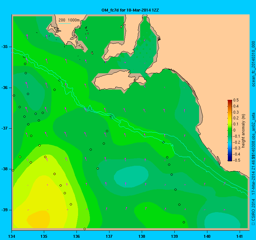Click the longitude label '138' on the x-axis

pos(142,236)
